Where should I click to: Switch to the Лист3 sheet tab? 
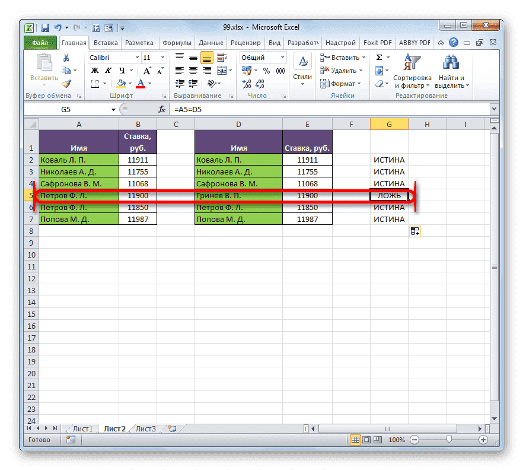pos(145,428)
